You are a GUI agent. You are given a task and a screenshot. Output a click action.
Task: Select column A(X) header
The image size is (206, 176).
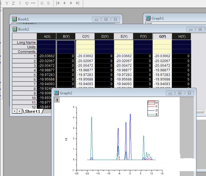[x=46, y=36]
